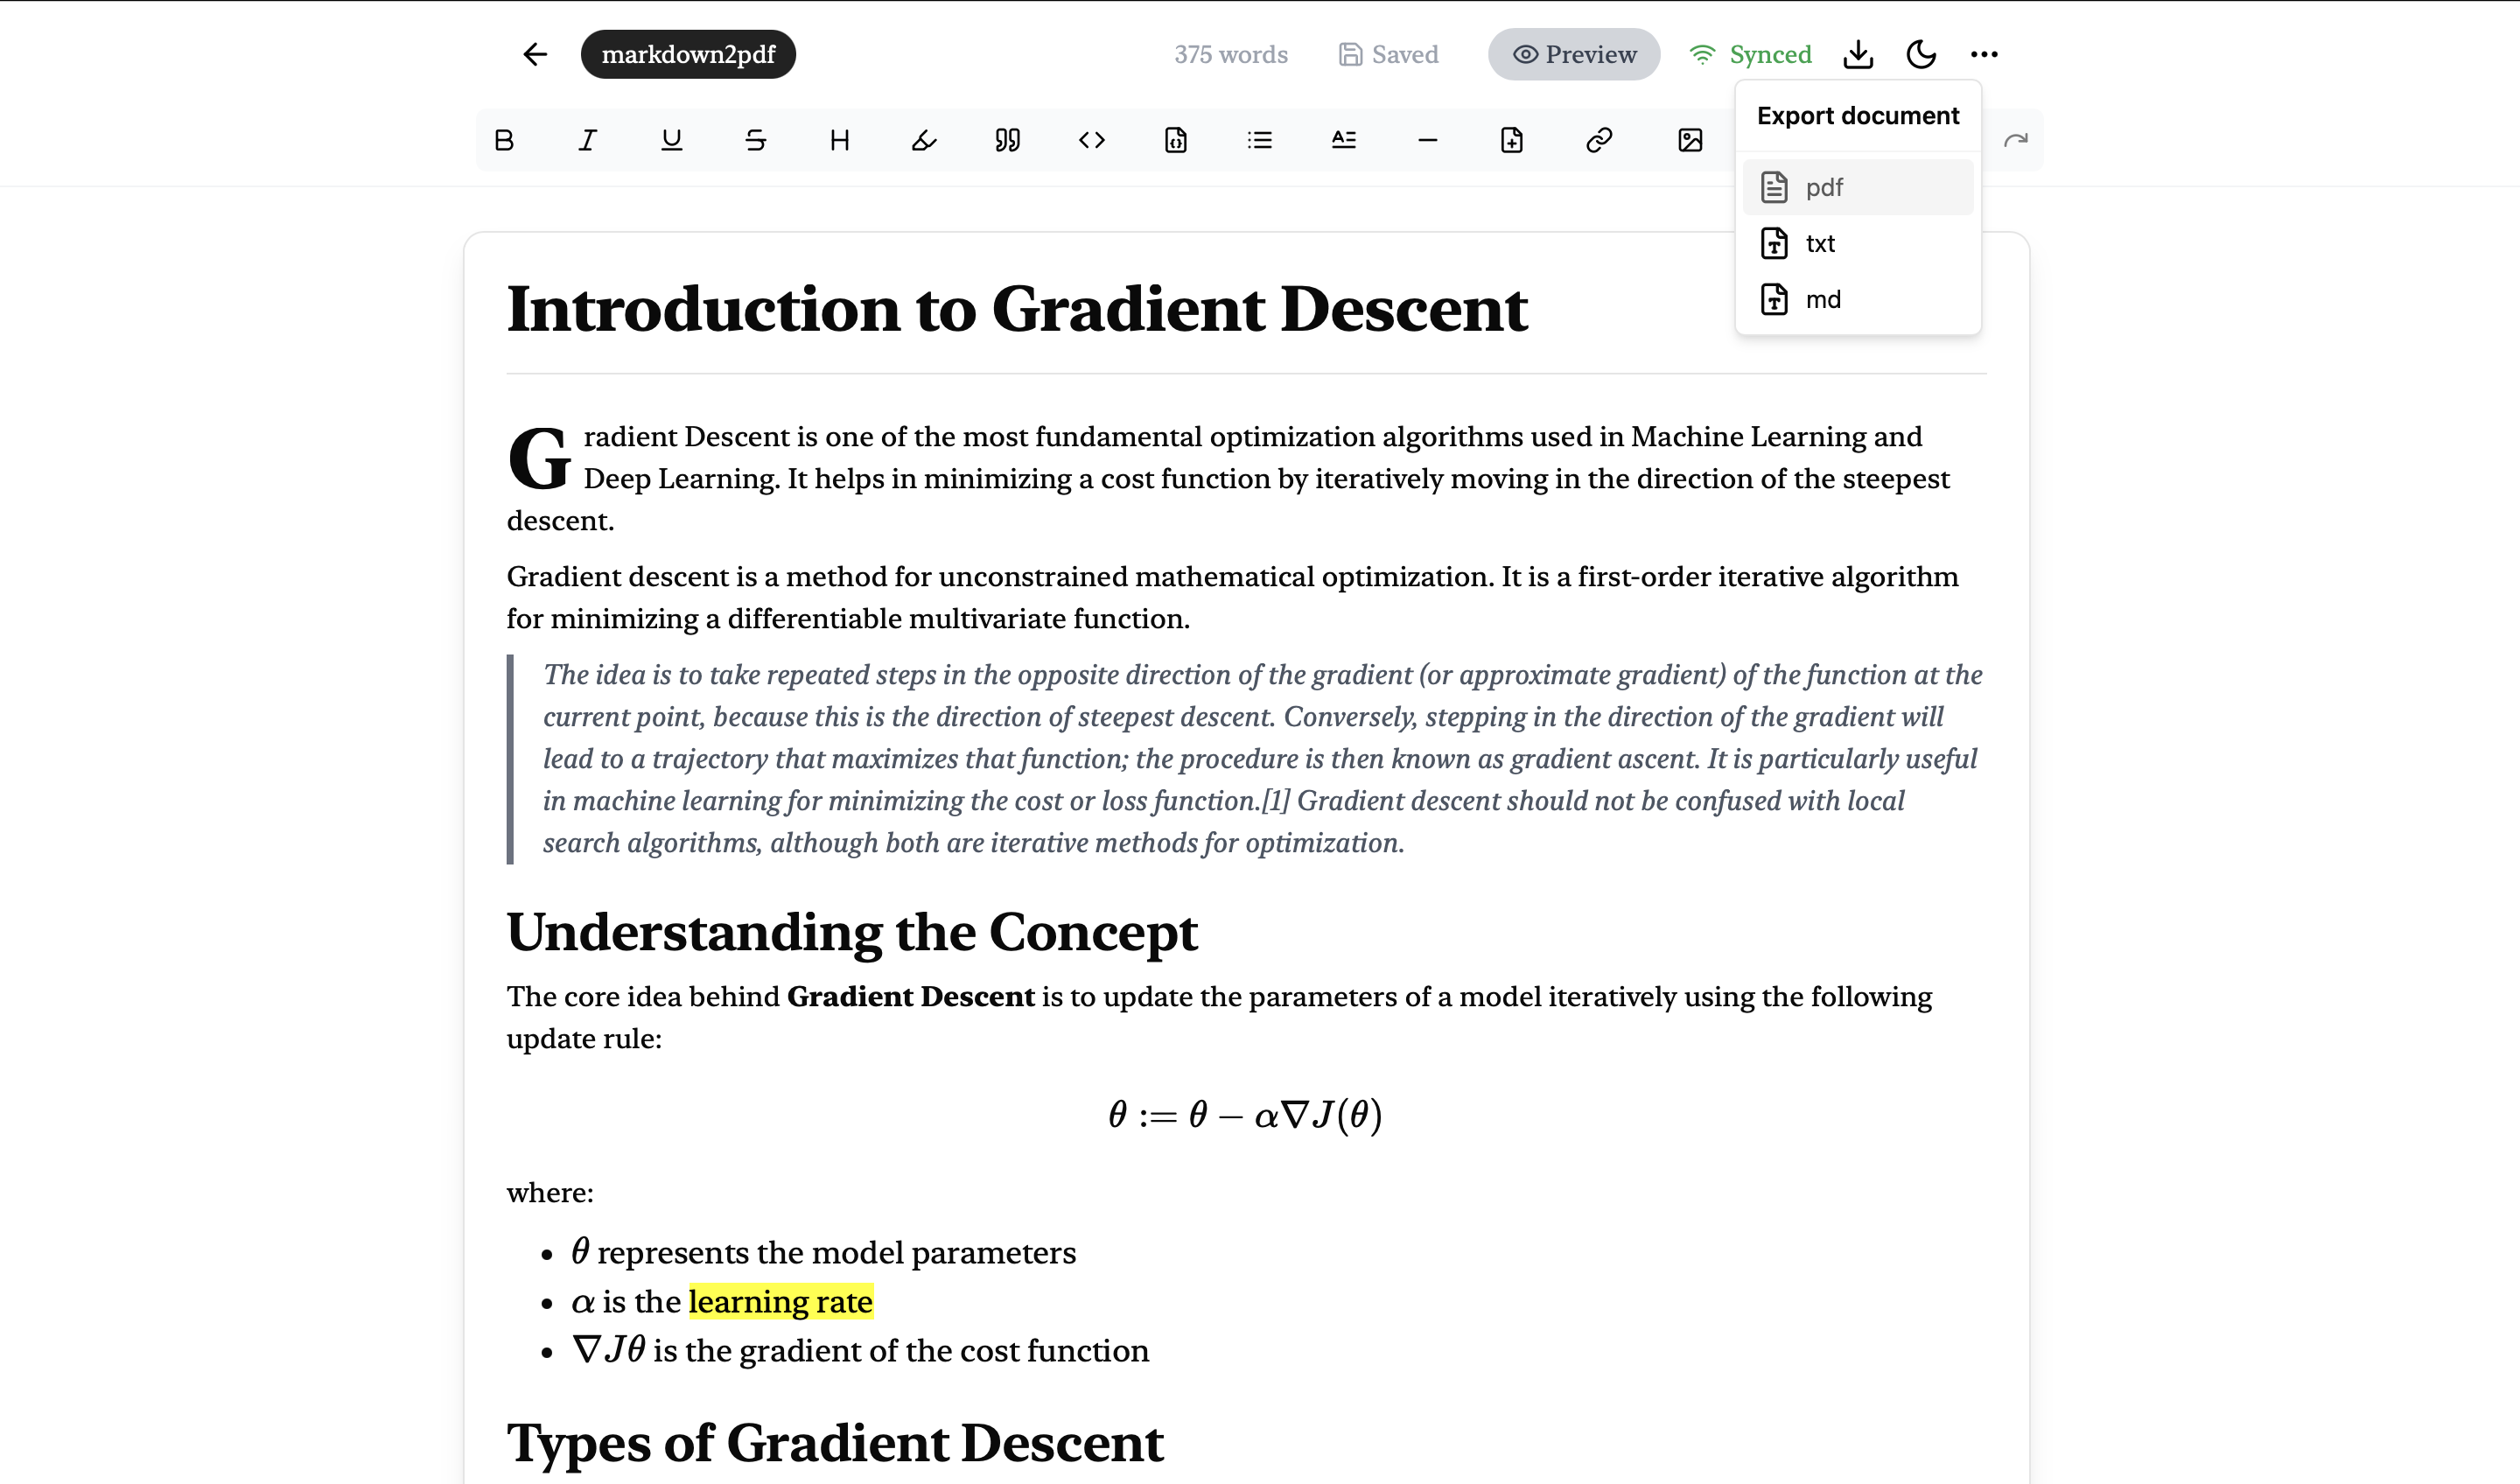Insert inline code with brackets icon
2520x1484 pixels.
tap(1092, 140)
